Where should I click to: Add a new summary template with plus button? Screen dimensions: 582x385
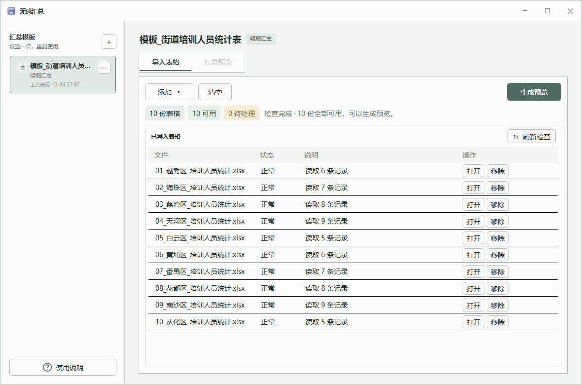click(109, 42)
